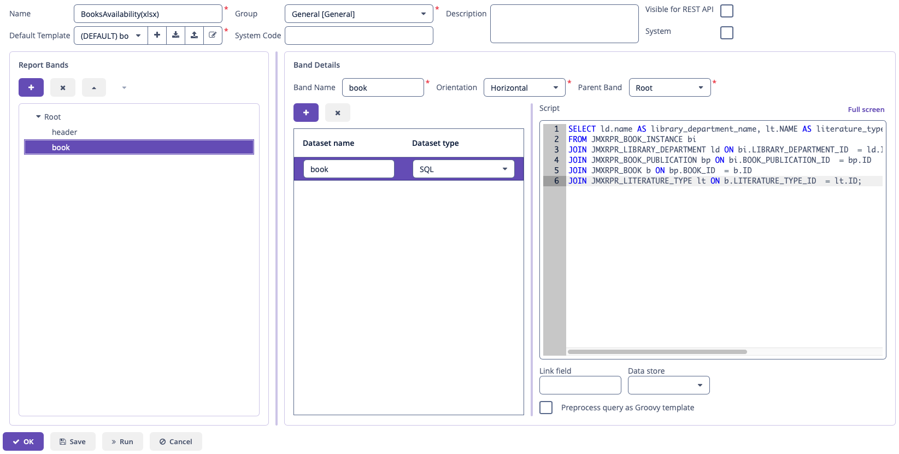Click the edit template icon

(x=213, y=36)
